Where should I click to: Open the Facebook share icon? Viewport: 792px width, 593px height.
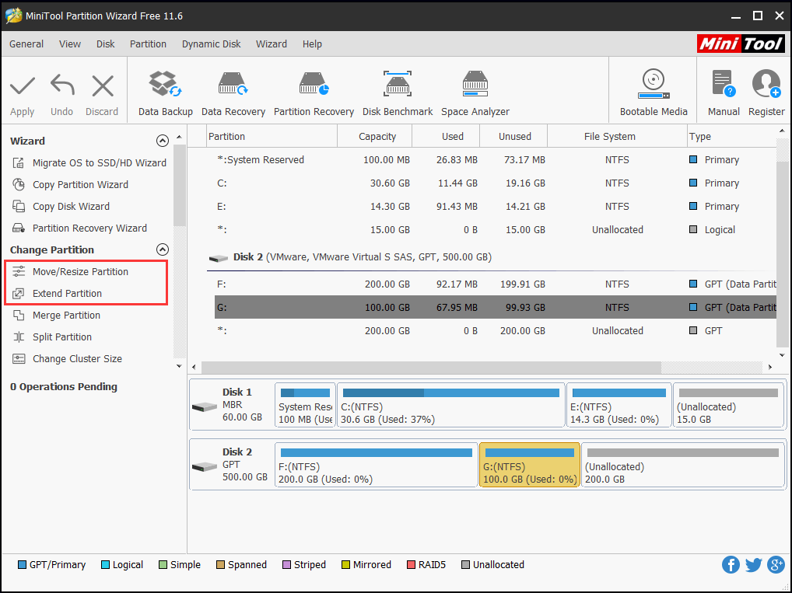click(731, 565)
